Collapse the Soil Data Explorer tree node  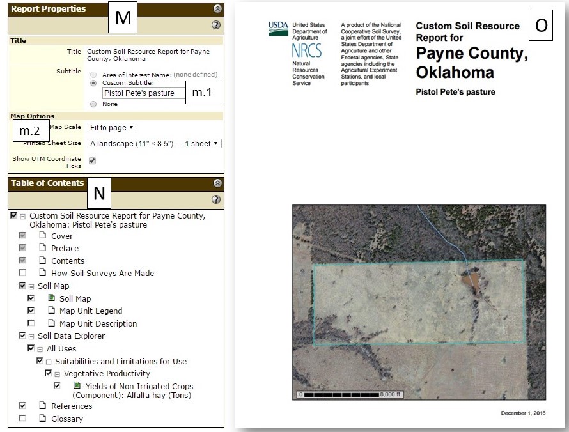31,336
